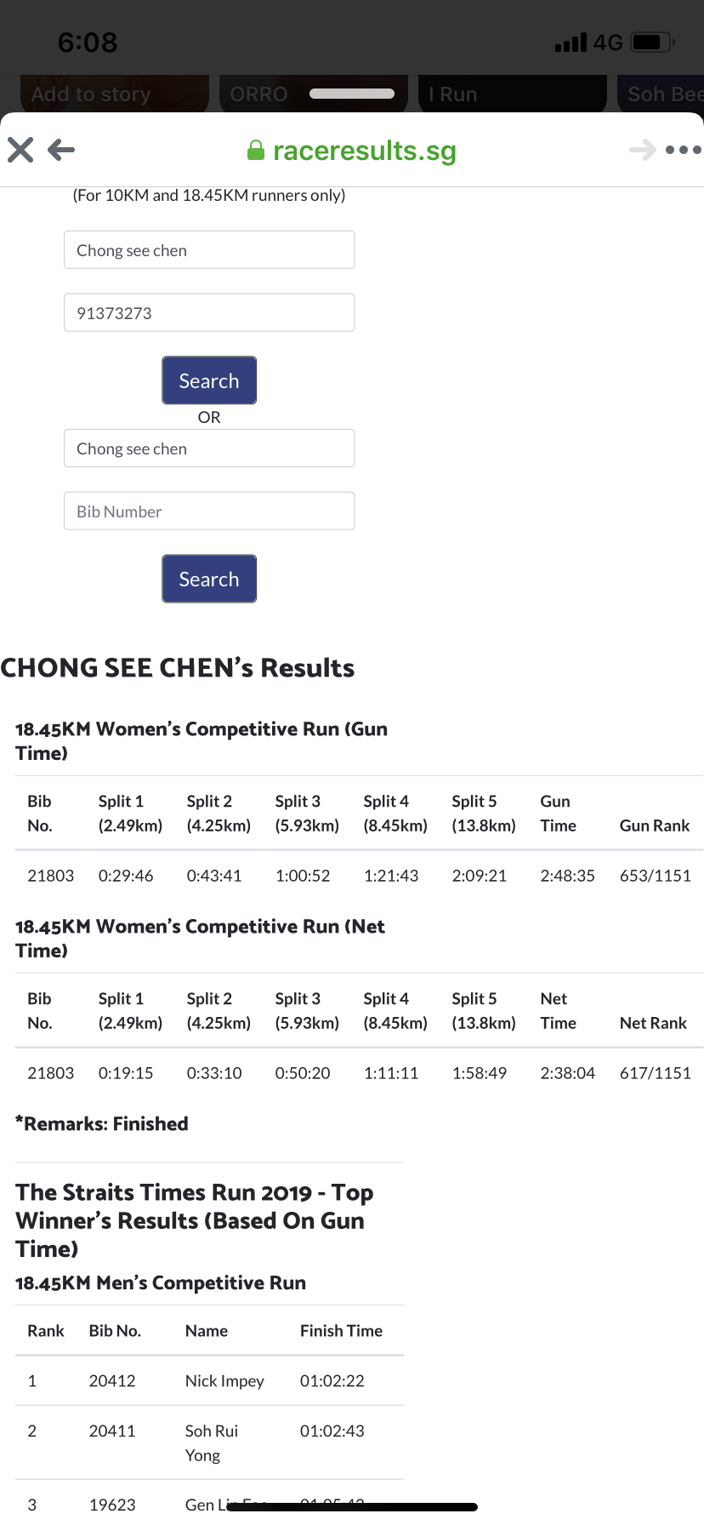This screenshot has height=1525, width=704.
Task: Tap the raceresults.sg address bar
Action: click(352, 151)
